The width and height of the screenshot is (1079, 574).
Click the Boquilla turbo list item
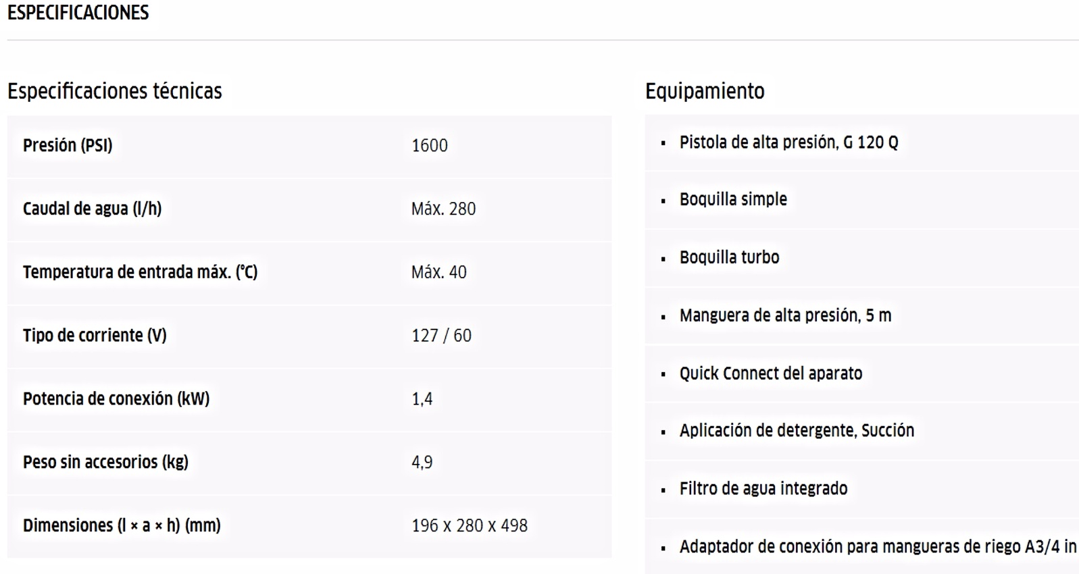pos(730,257)
